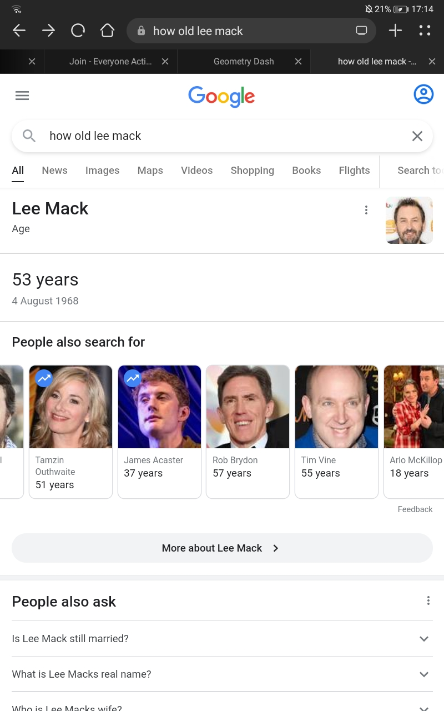444x711 pixels.
Task: Switch to the Geometry Dash browser tab
Action: [243, 62]
